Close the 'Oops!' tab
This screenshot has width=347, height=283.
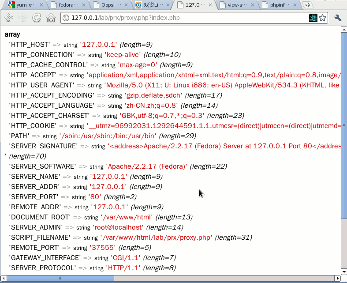[x=126, y=5]
